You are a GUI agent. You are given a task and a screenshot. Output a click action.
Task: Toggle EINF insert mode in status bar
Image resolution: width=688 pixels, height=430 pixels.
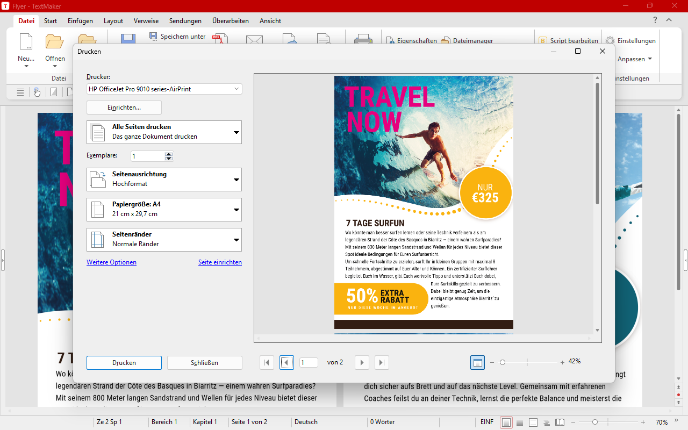pos(487,422)
